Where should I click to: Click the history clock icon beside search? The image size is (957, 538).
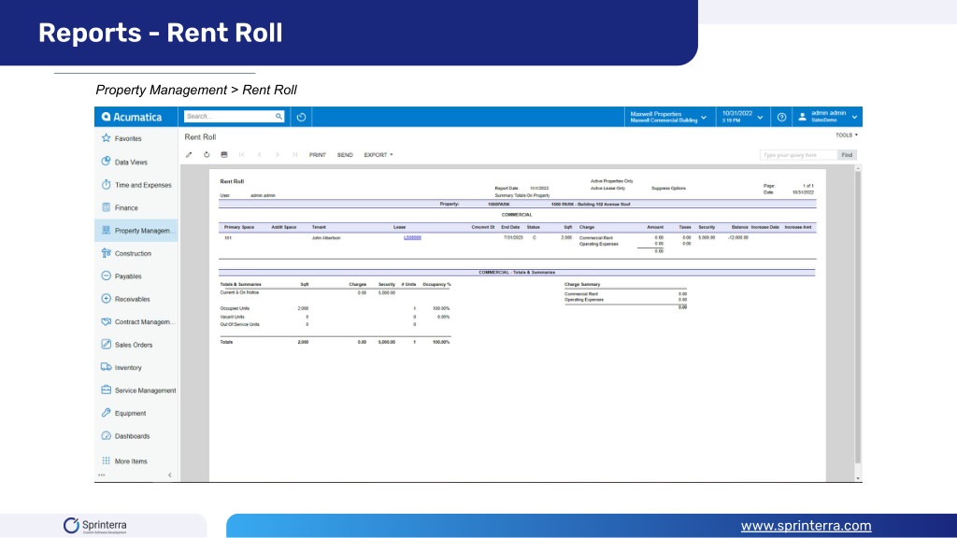[x=302, y=117]
